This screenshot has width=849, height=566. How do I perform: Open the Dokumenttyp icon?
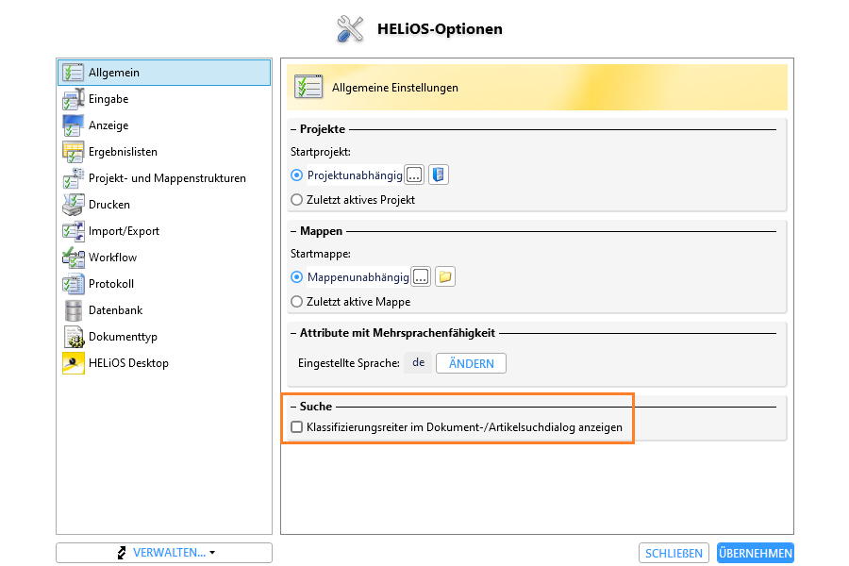click(73, 337)
